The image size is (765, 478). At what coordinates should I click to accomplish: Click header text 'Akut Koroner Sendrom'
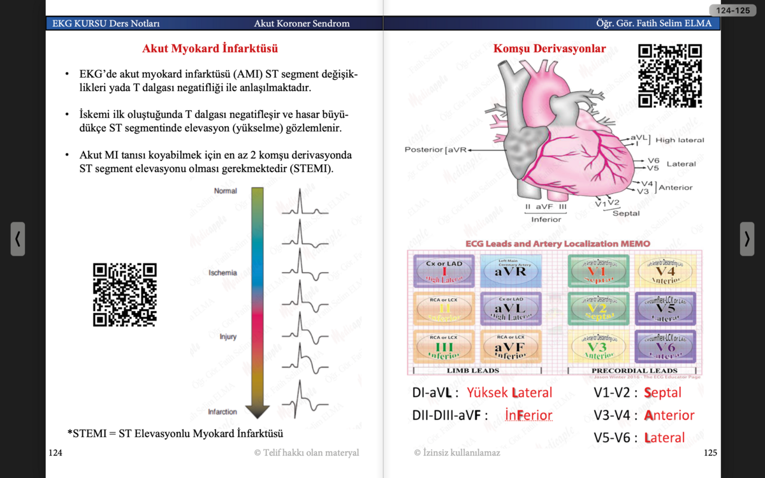point(302,24)
